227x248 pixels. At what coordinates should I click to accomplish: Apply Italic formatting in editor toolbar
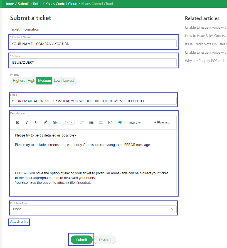point(27,123)
